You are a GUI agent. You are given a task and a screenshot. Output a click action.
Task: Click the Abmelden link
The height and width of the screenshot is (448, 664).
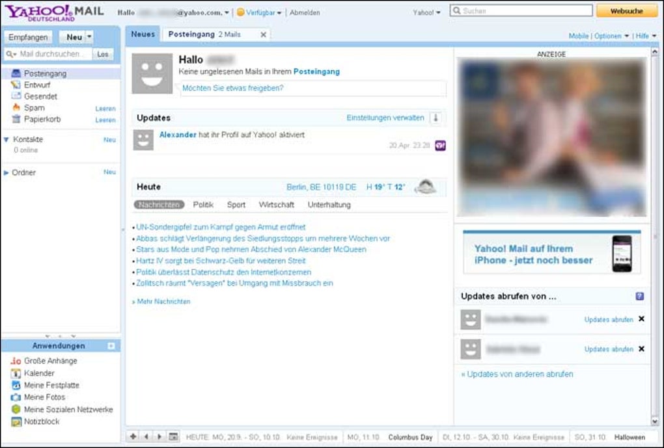(305, 13)
